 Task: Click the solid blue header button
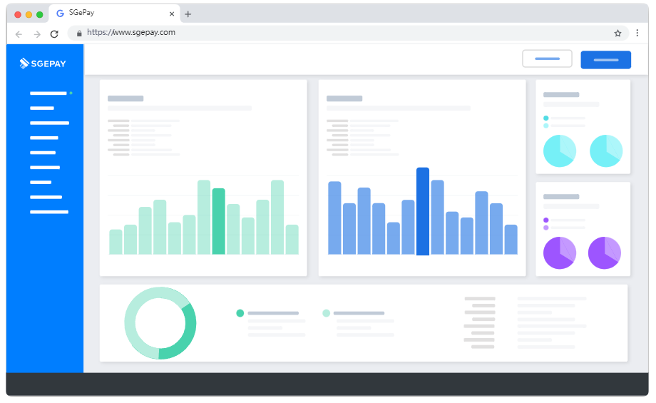click(605, 60)
